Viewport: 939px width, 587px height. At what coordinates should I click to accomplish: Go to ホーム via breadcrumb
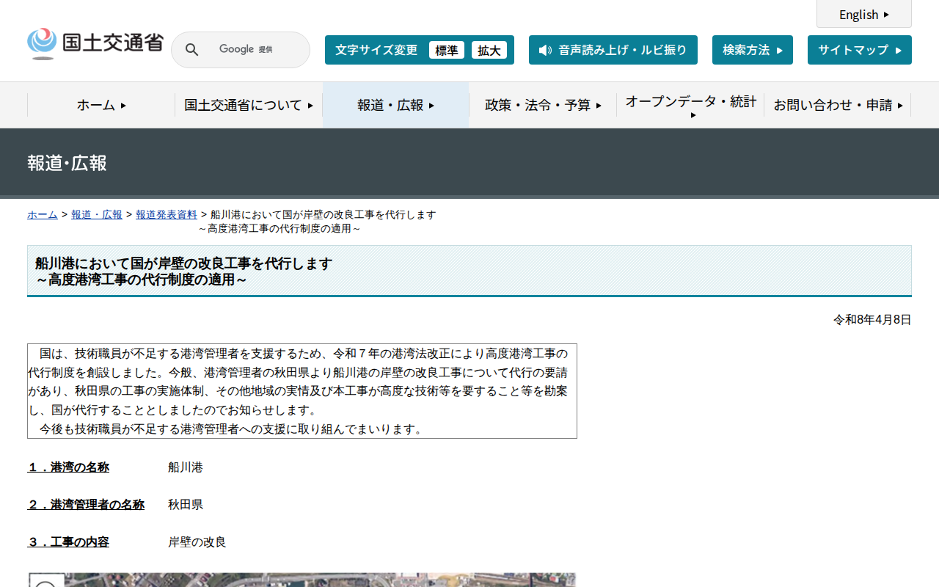(x=43, y=214)
